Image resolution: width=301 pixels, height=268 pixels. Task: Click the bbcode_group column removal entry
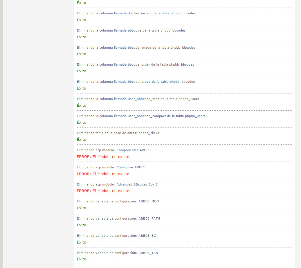point(136,82)
